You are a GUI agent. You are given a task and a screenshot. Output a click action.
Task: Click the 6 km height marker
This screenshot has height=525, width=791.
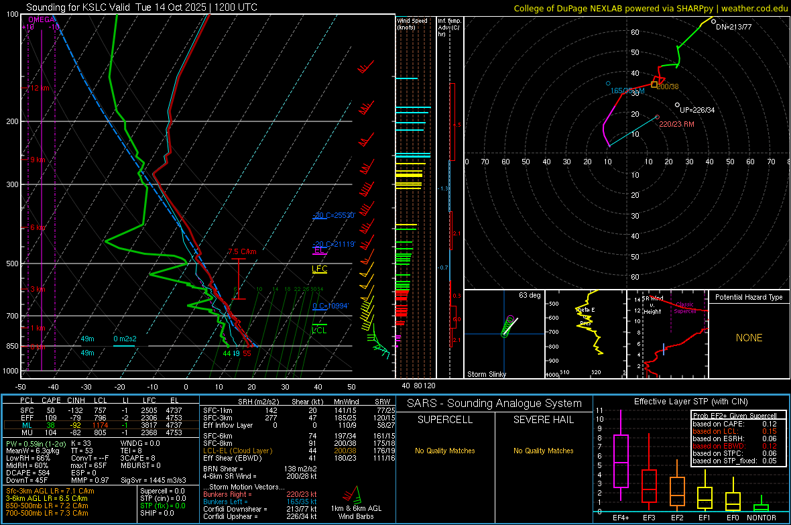(x=38, y=228)
